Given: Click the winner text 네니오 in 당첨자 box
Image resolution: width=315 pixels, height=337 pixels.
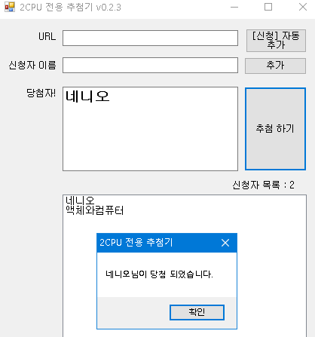Looking at the screenshot, I should [x=87, y=97].
